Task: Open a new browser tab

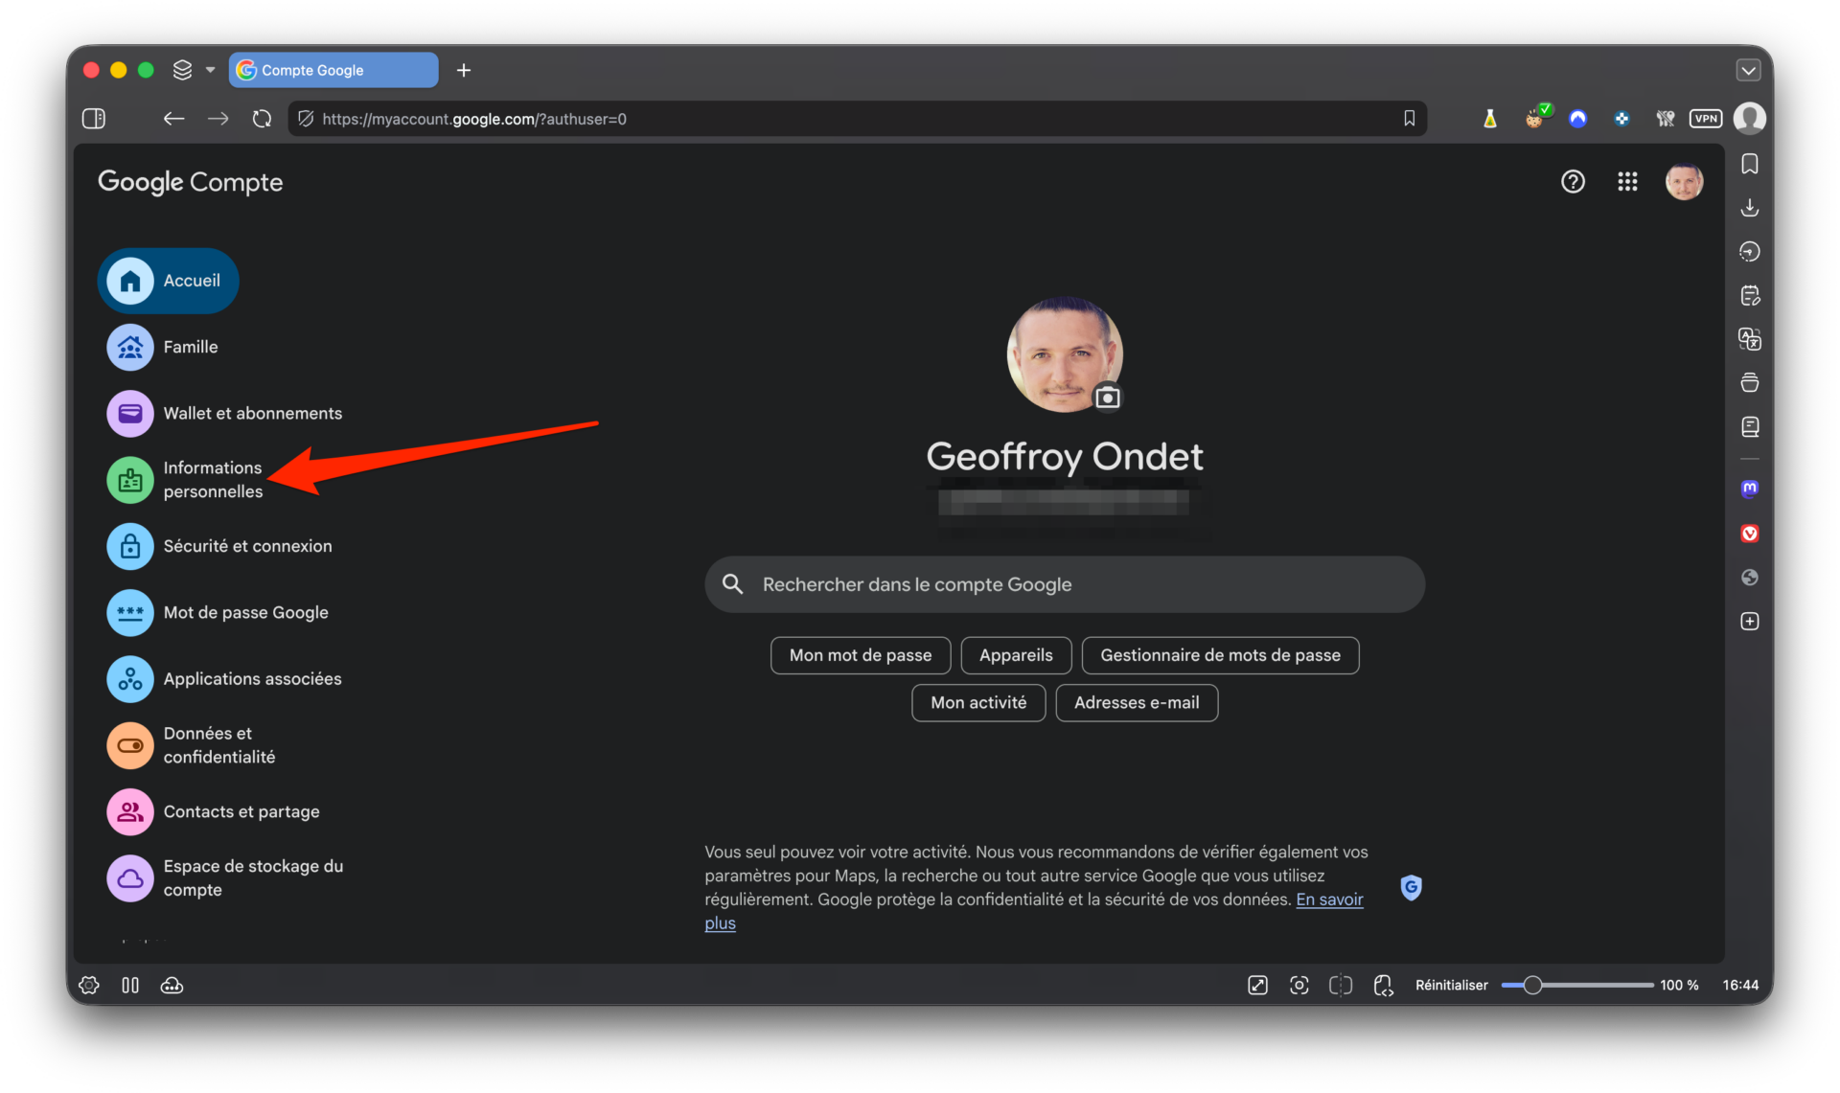Action: click(464, 70)
